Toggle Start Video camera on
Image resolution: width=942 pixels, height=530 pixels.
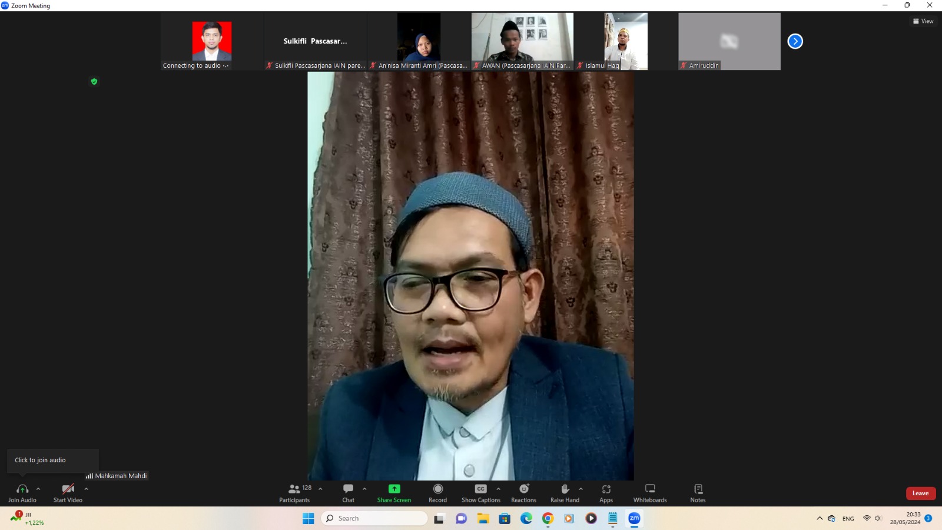pos(68,493)
